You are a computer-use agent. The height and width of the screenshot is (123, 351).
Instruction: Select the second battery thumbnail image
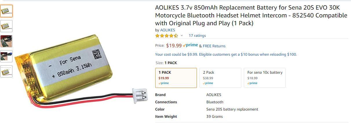(x=6, y=26)
